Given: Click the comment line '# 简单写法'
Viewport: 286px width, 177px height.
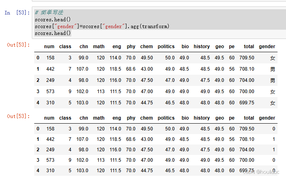Looking at the screenshot, I should tap(49, 12).
